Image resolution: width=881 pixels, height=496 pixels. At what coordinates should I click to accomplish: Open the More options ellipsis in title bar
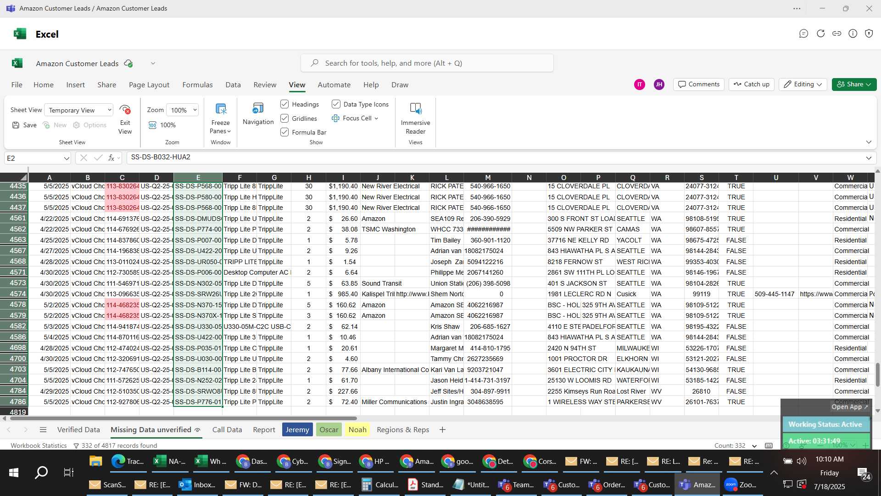[x=797, y=9]
